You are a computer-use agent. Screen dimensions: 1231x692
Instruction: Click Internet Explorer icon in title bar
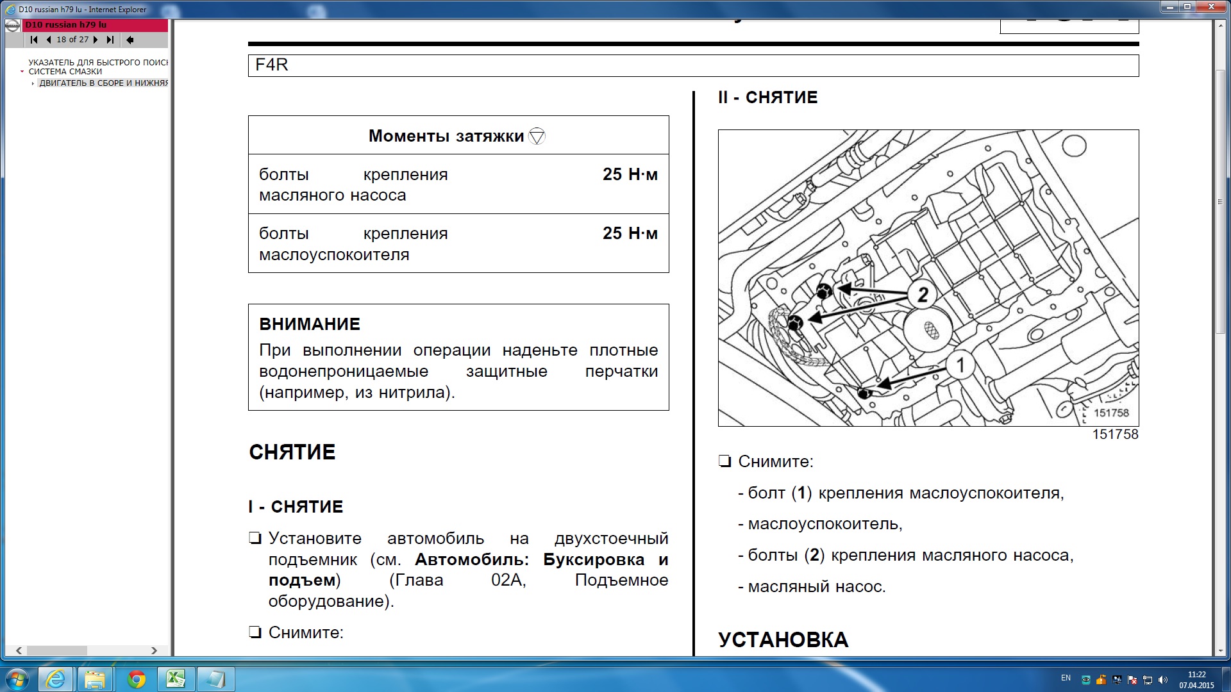(x=10, y=9)
